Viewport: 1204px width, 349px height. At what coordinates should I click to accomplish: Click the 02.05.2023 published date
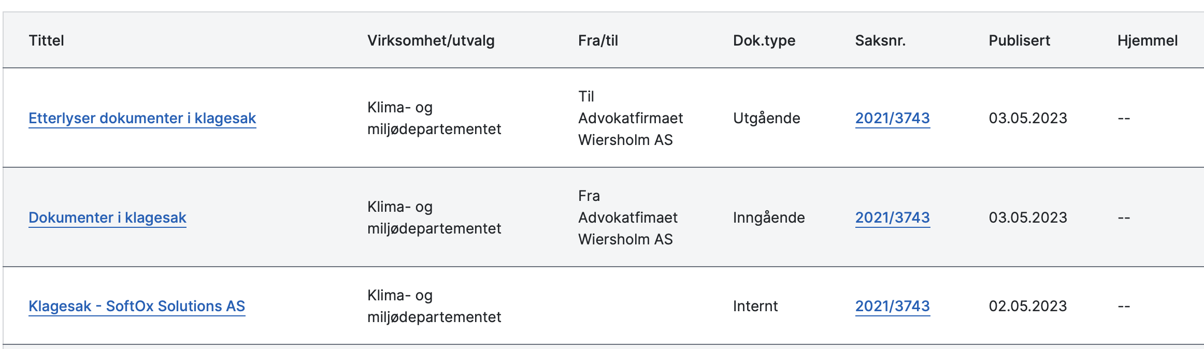(x=1027, y=306)
